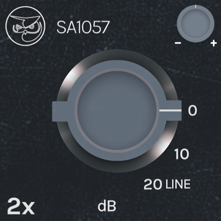Click the minus symbol under trim knob

coord(178,43)
